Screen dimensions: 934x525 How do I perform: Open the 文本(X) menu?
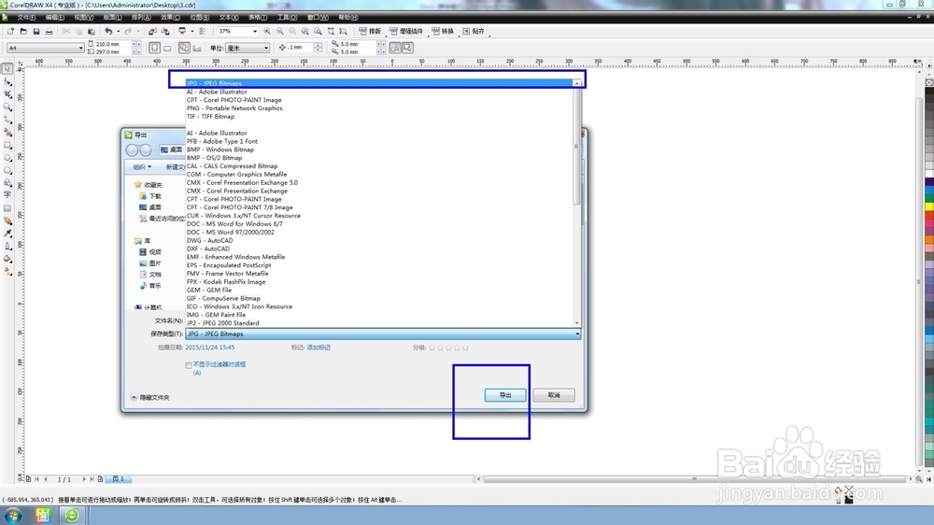[229, 17]
